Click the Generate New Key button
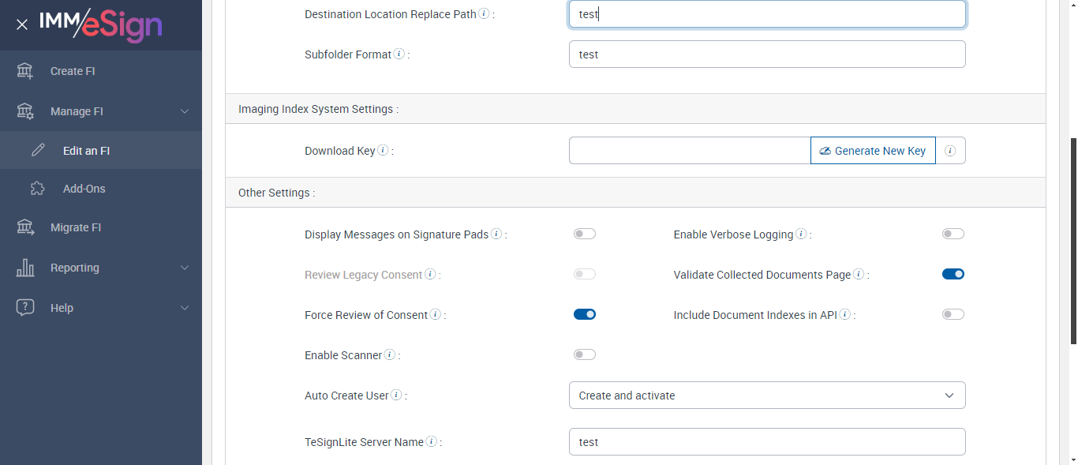The height and width of the screenshot is (465, 1078). pyautogui.click(x=873, y=151)
